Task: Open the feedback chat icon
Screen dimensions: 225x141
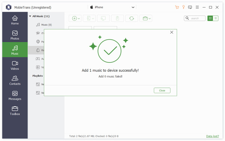Action: pyautogui.click(x=190, y=7)
